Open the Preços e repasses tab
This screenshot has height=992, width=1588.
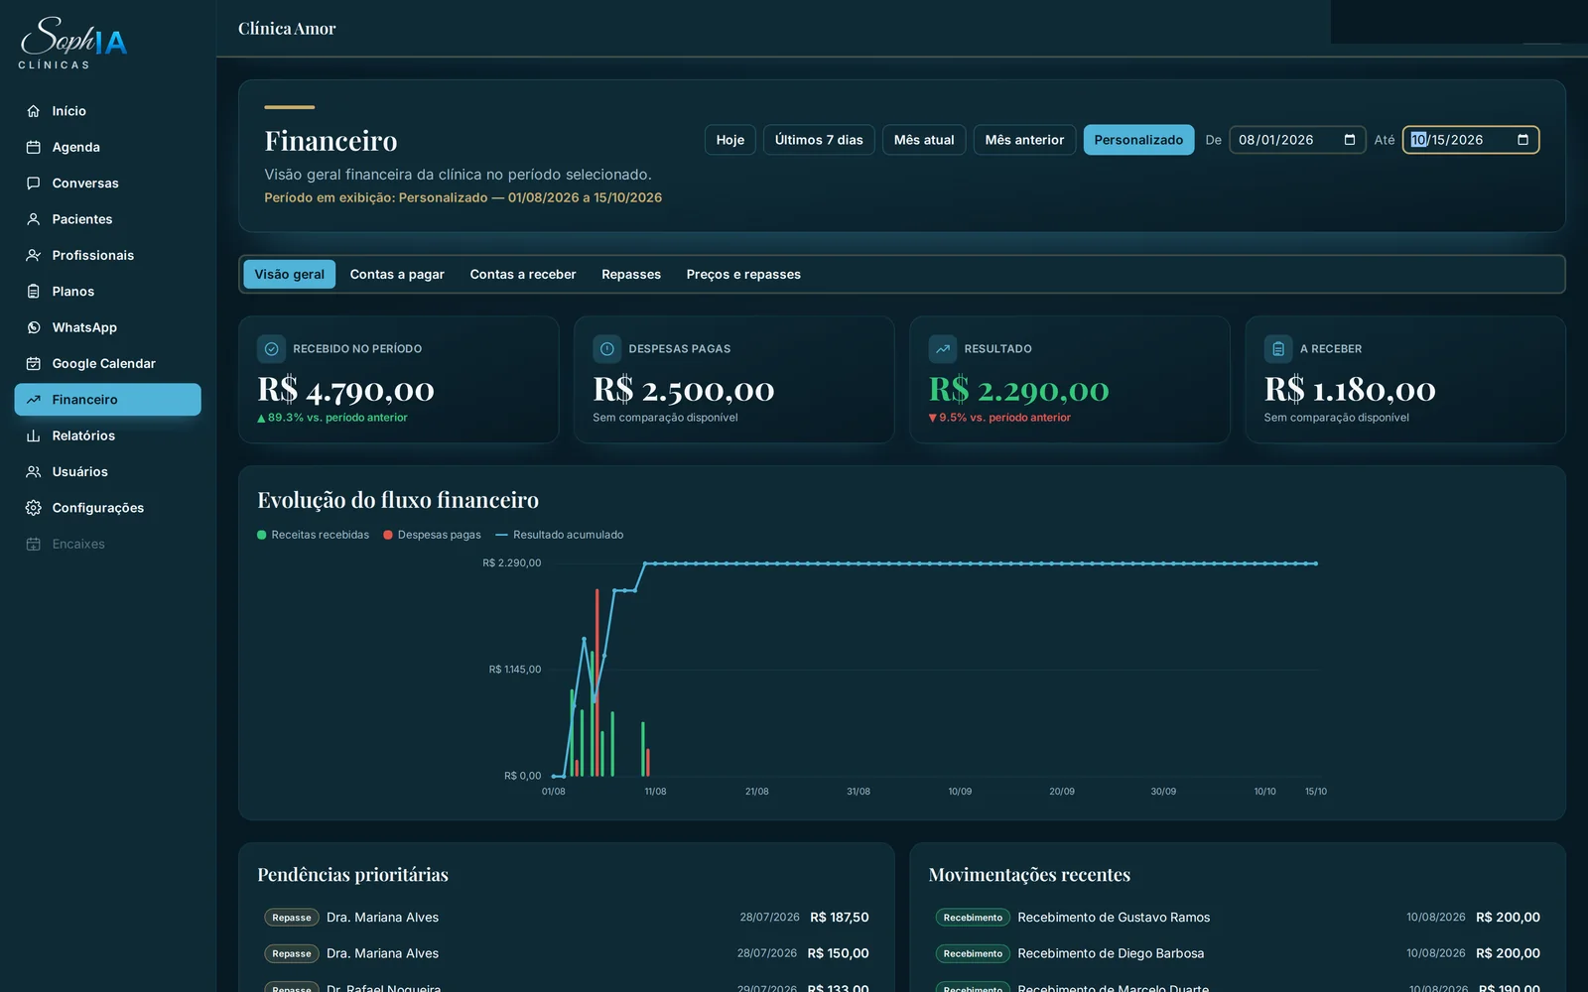[743, 275]
